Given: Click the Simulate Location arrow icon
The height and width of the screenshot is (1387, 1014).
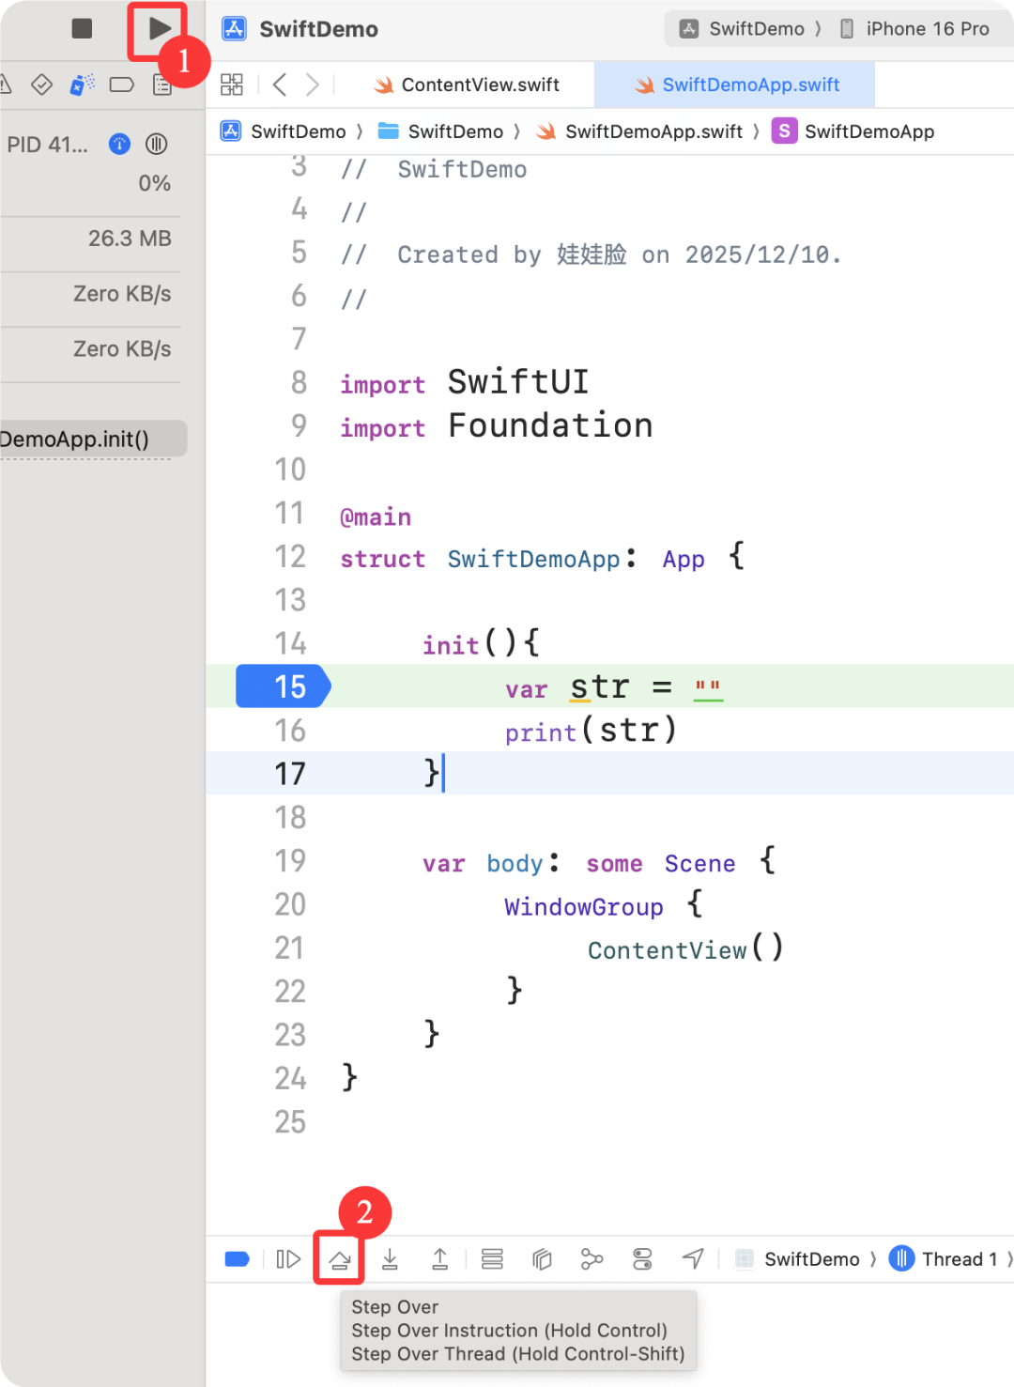Looking at the screenshot, I should point(692,1258).
